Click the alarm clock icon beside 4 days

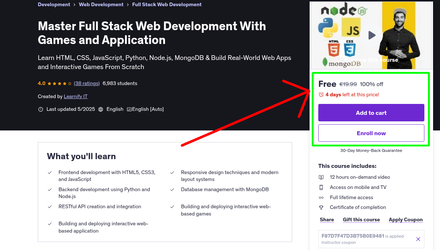[x=321, y=94]
